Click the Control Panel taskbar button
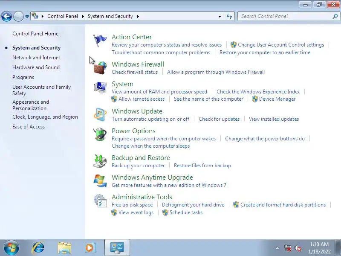This screenshot has width=341, height=256. pyautogui.click(x=117, y=248)
